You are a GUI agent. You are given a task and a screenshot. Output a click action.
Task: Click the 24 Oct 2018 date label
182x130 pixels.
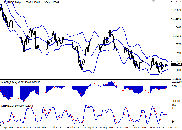140,128
